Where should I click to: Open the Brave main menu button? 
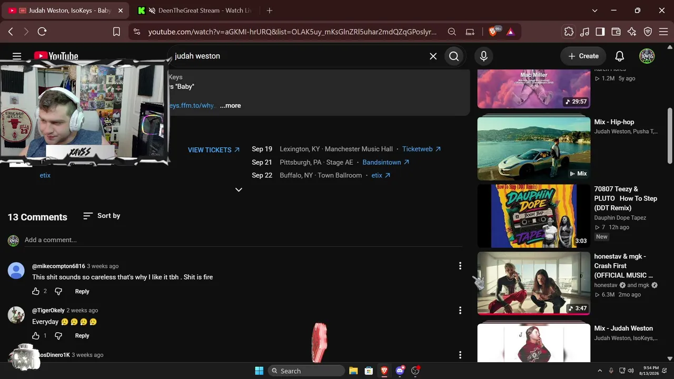[663, 32]
